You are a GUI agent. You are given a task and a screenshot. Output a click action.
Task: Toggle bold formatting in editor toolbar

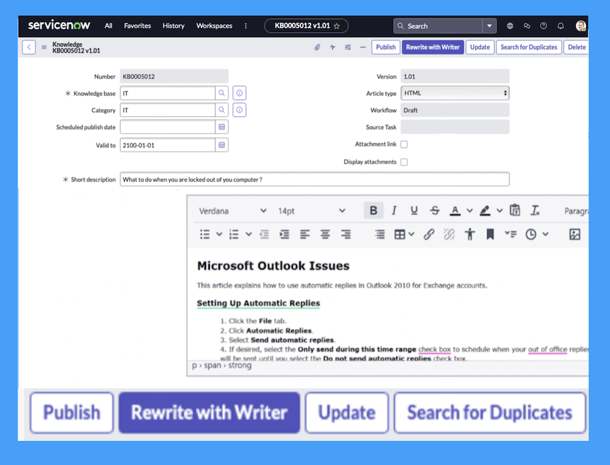pos(373,210)
